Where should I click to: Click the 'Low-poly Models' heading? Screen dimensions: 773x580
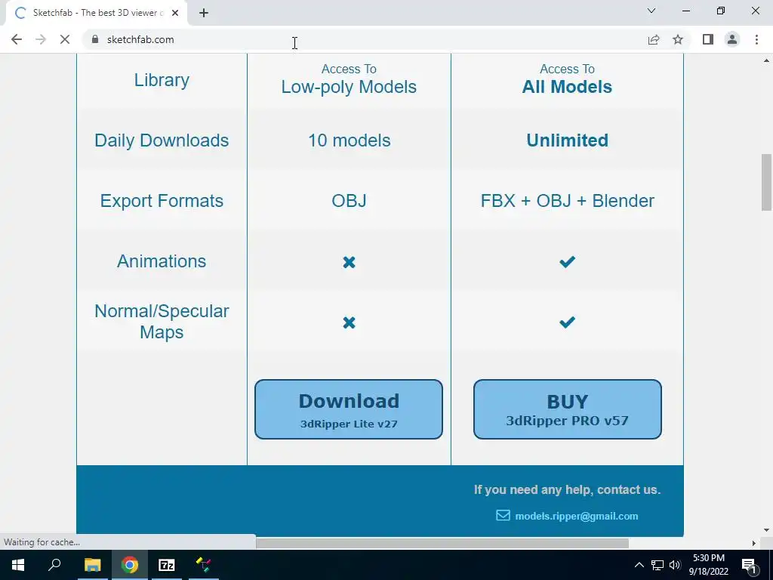[x=349, y=87]
